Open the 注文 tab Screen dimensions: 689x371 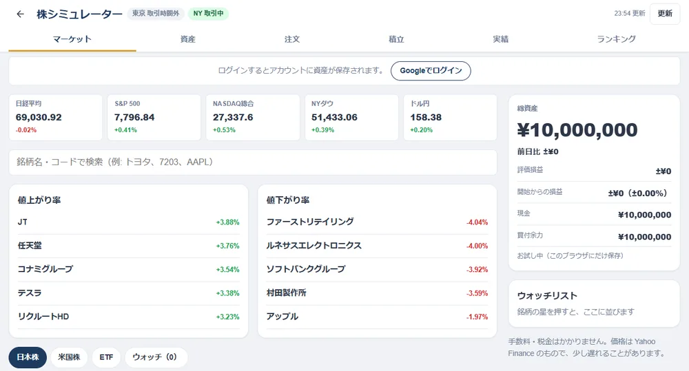(x=291, y=39)
